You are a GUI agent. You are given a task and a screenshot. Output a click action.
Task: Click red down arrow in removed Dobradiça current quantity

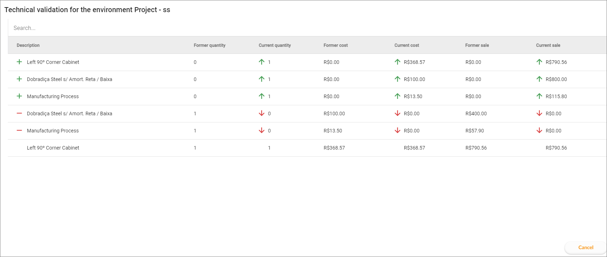pos(262,113)
